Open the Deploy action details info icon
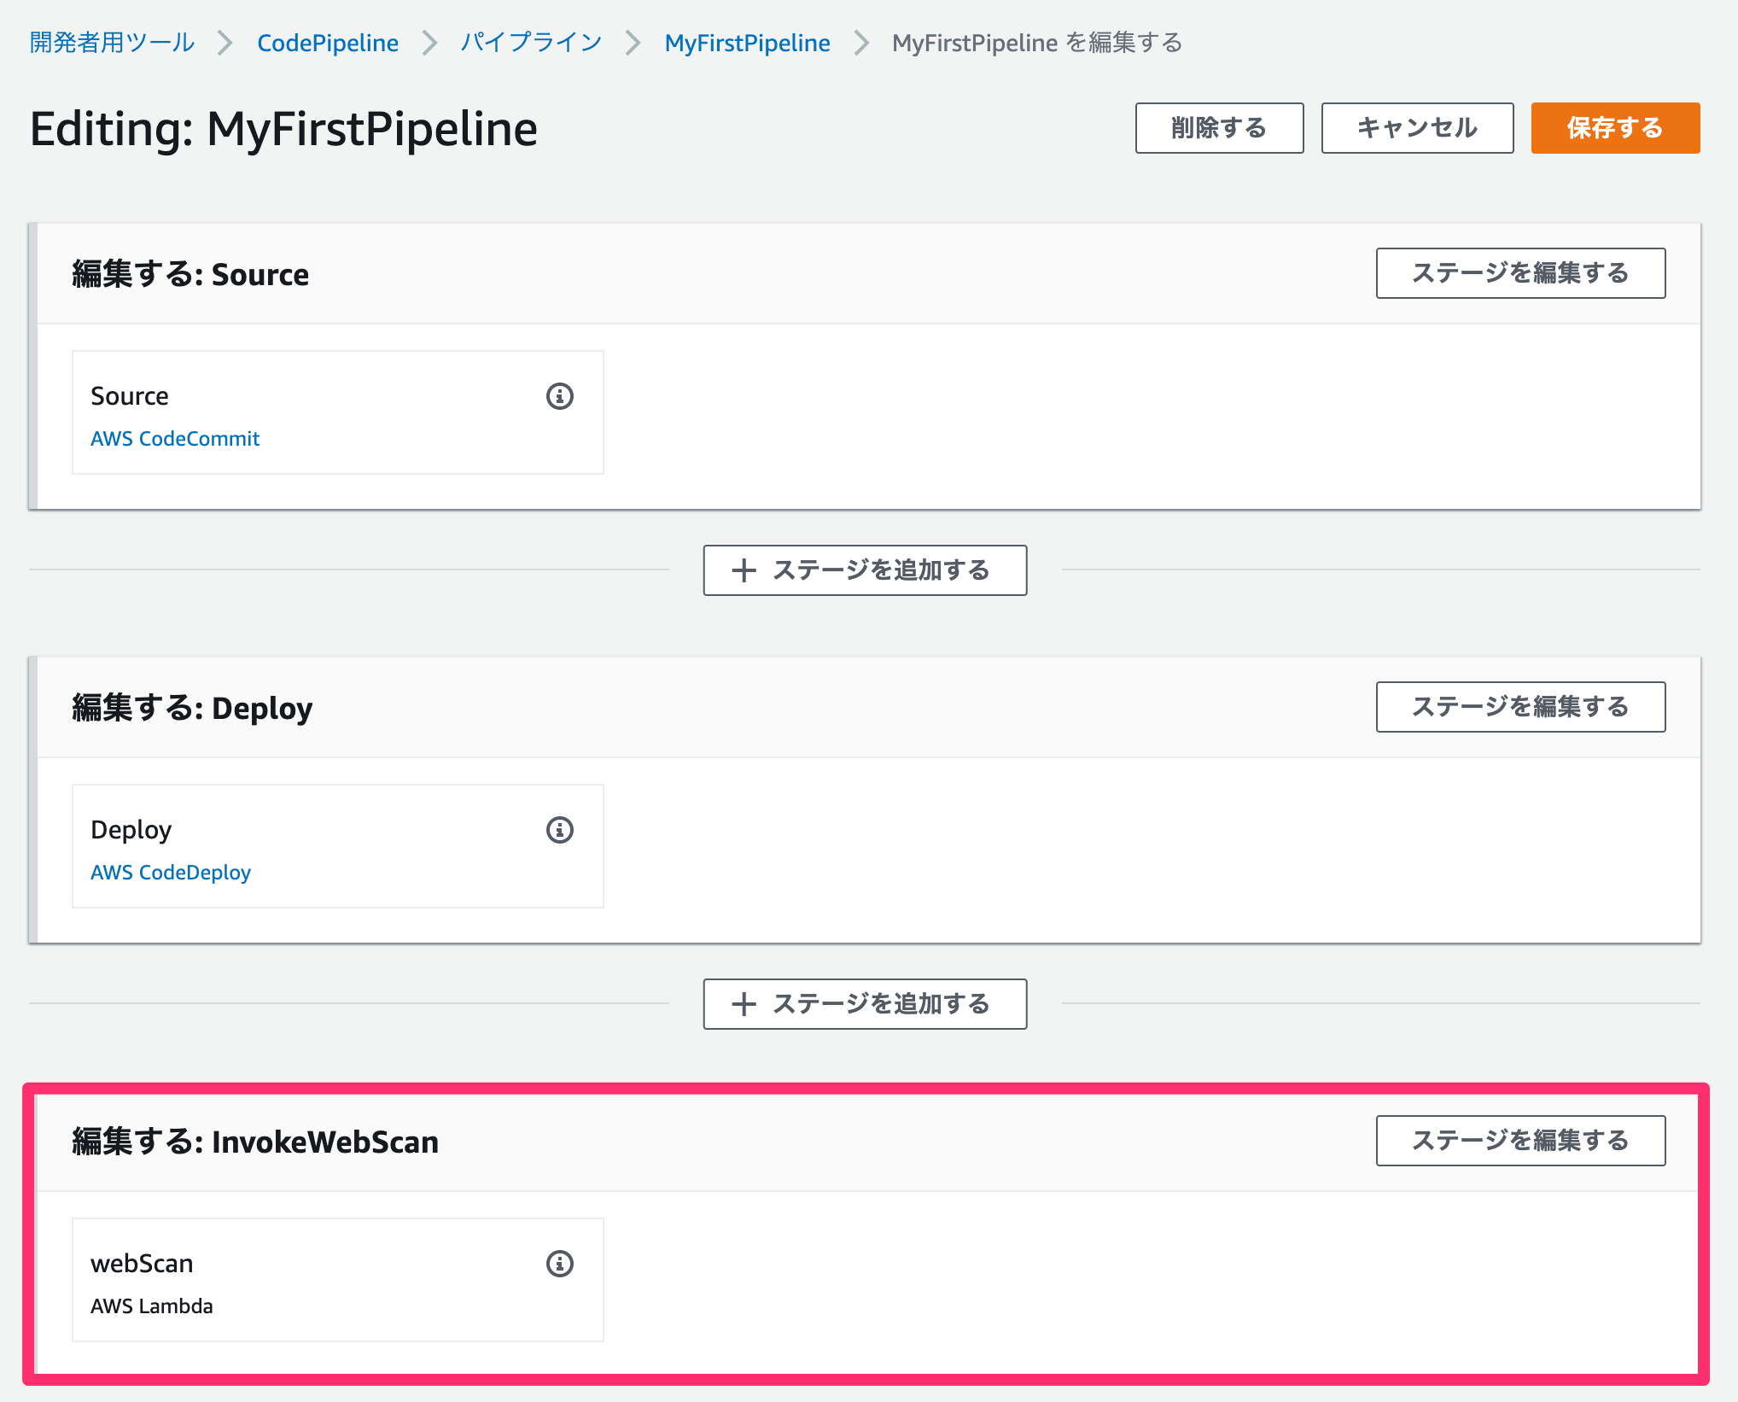The width and height of the screenshot is (1738, 1402). click(x=560, y=829)
